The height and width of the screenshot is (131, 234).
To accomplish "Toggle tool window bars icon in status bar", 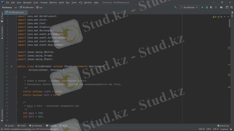I will tap(2, 129).
